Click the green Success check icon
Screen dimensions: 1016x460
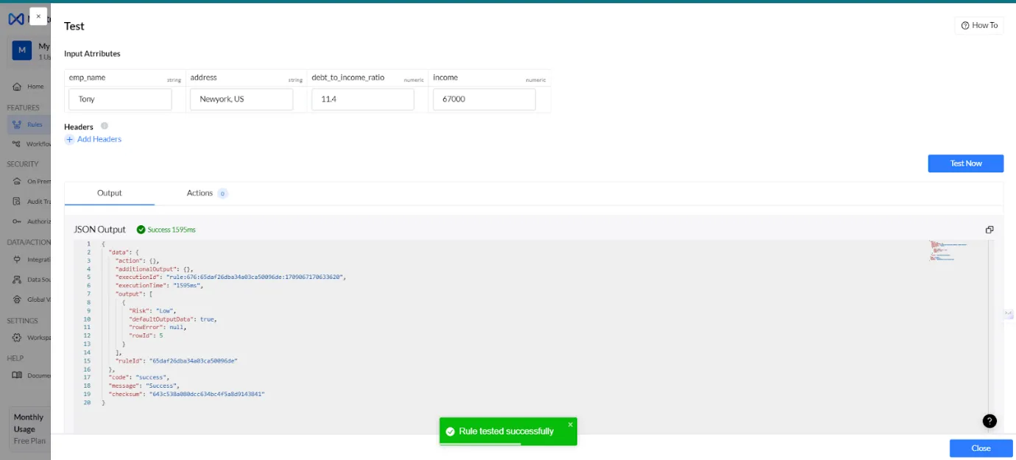pyautogui.click(x=141, y=230)
